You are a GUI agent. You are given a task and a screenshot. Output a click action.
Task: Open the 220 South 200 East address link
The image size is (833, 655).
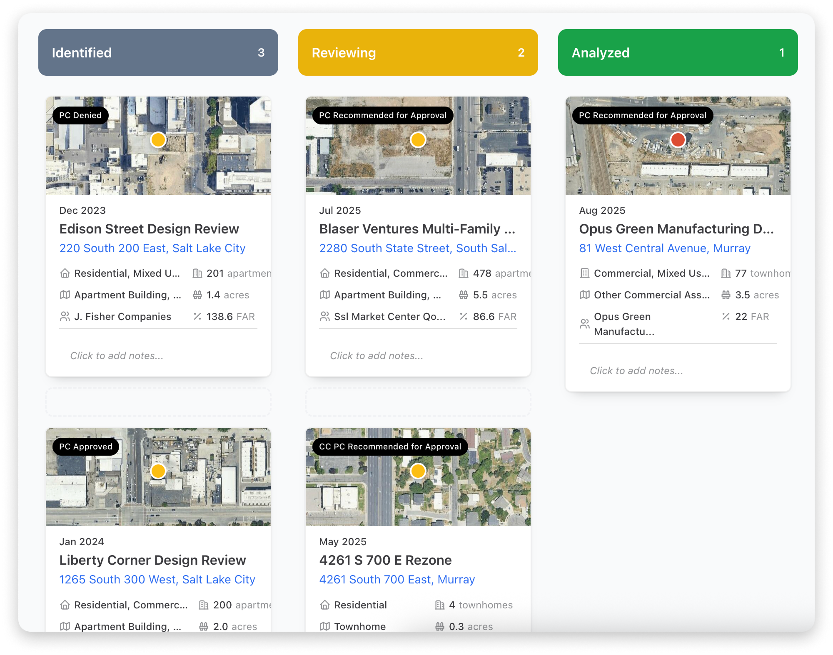(152, 248)
